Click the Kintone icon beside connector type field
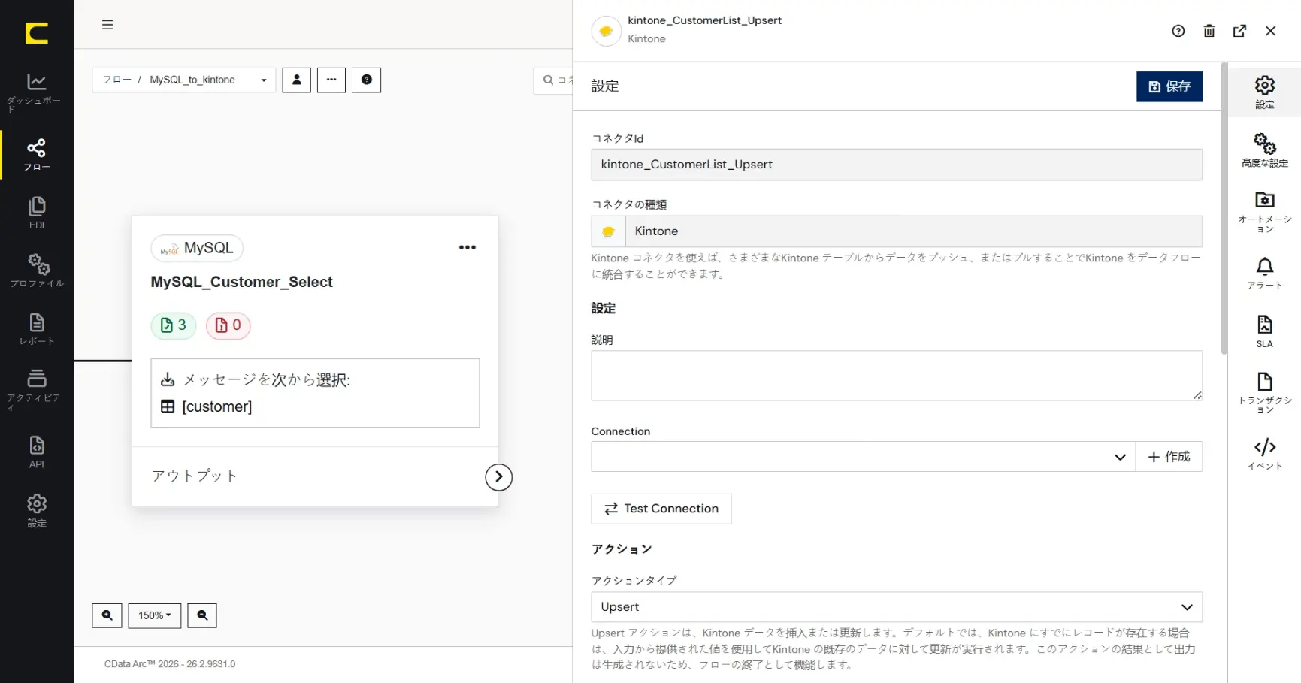This screenshot has width=1301, height=683. click(x=609, y=231)
